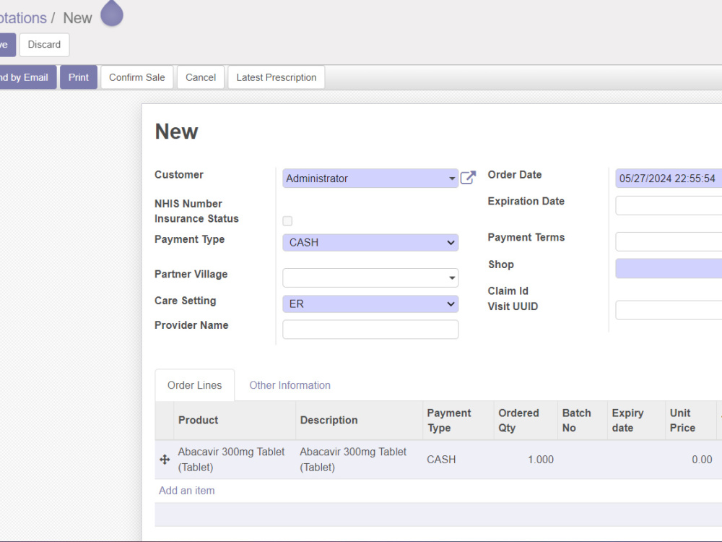This screenshot has width=722, height=542.
Task: Click Add an item to insert order line
Action: click(186, 491)
